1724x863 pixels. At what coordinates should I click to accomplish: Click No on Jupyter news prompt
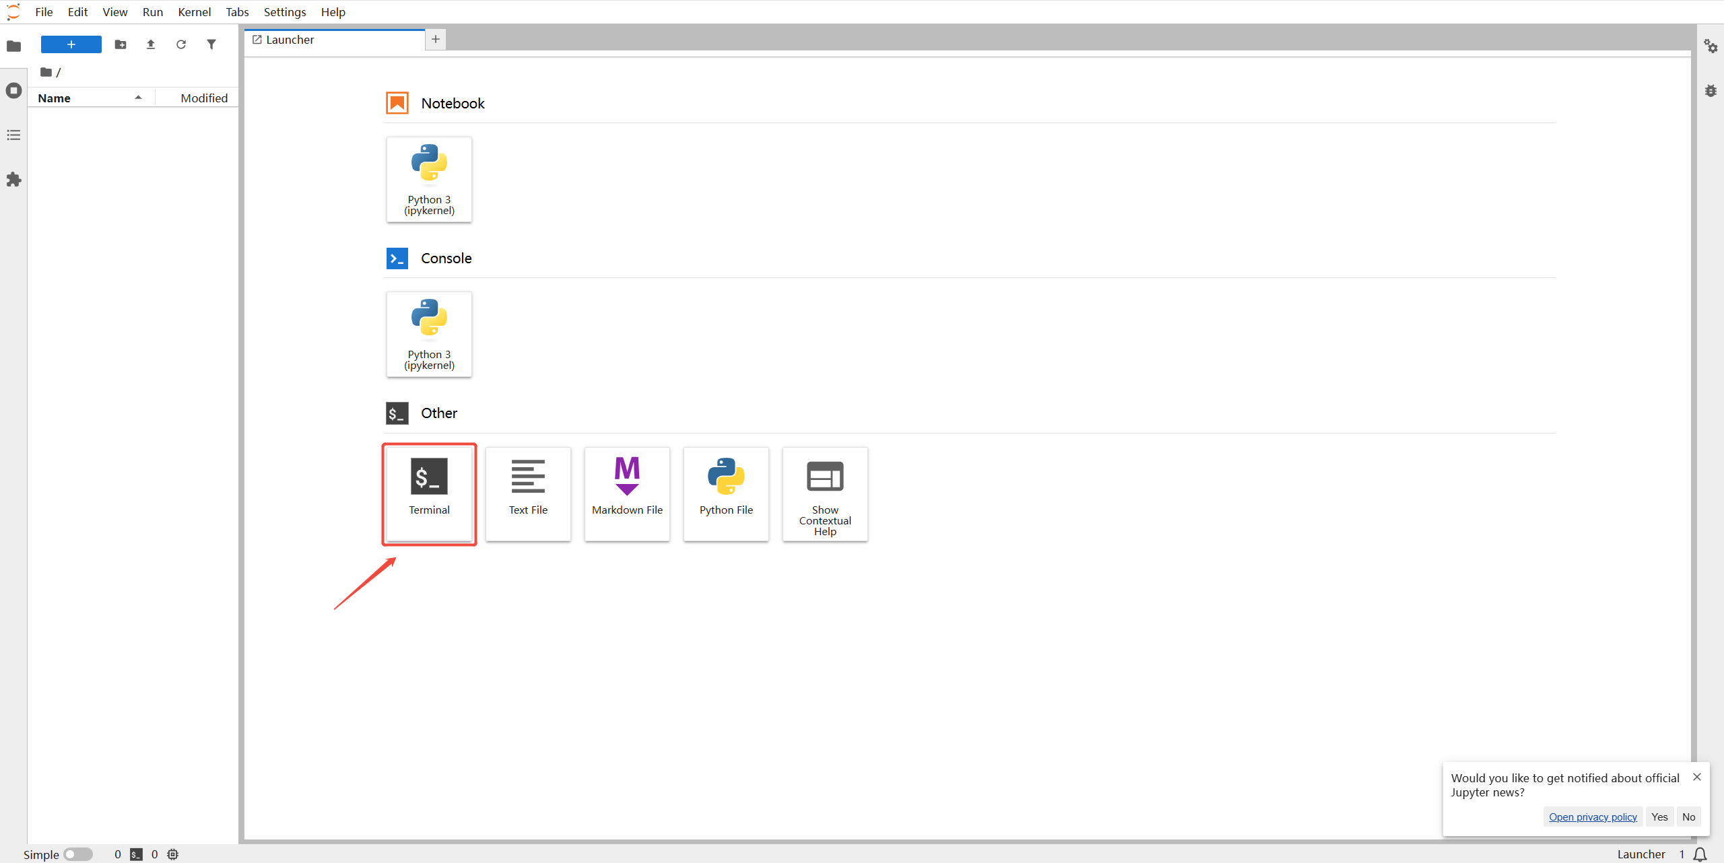point(1689,817)
